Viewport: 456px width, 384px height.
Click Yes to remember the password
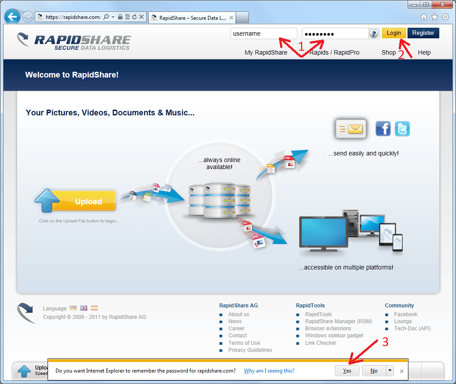347,371
